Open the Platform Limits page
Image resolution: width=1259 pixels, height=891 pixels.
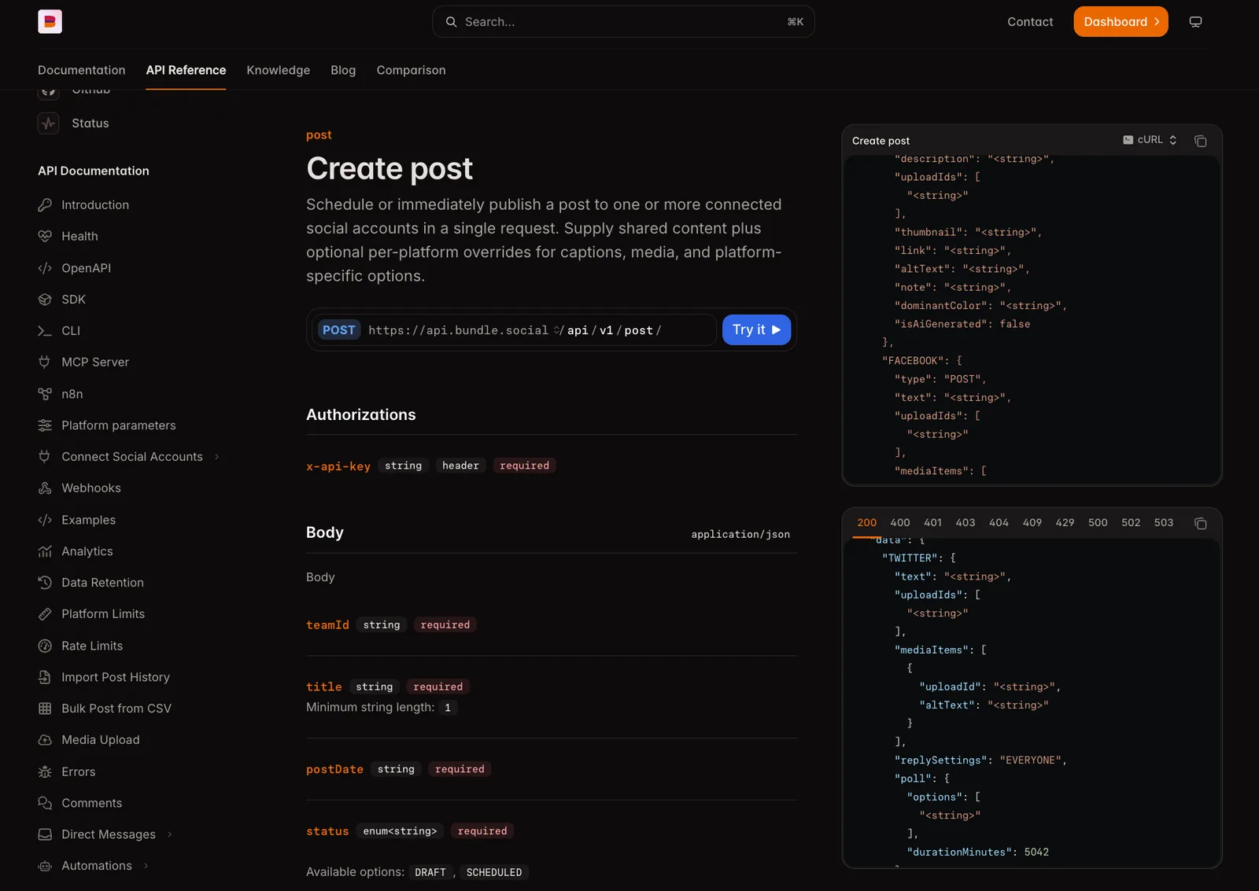(x=103, y=614)
